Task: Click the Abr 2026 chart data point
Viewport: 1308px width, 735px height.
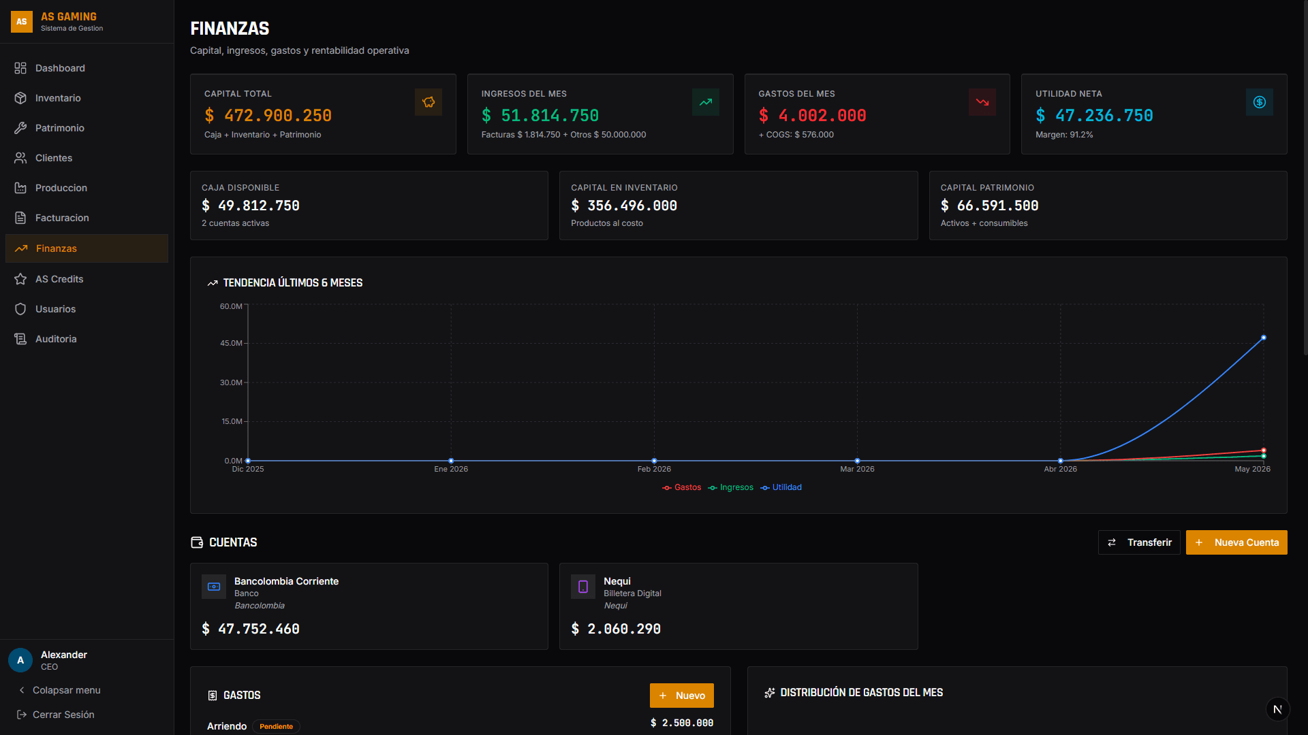Action: click(x=1061, y=461)
